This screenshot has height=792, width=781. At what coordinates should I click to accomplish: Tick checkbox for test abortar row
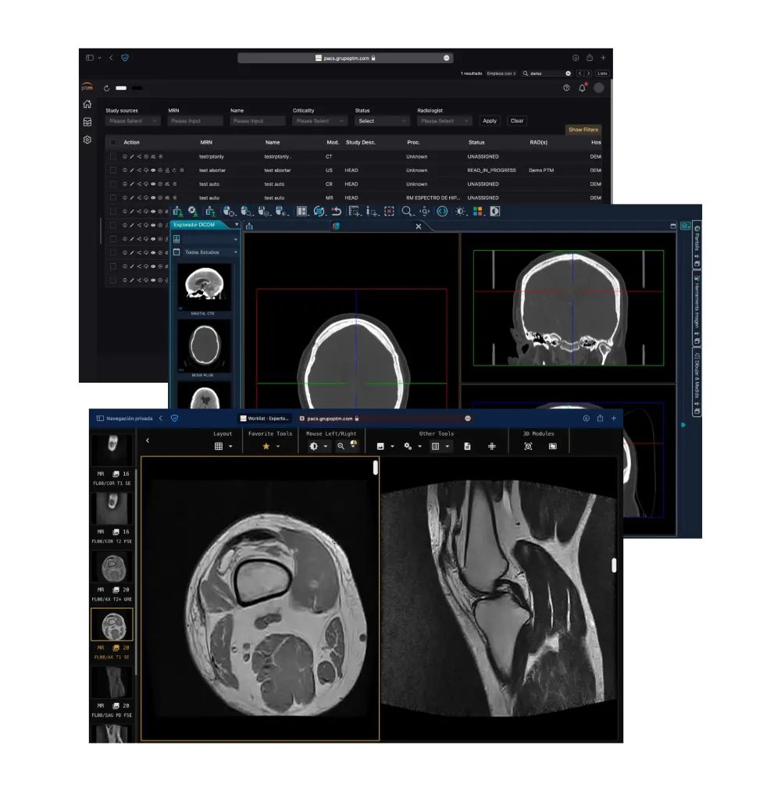113,170
